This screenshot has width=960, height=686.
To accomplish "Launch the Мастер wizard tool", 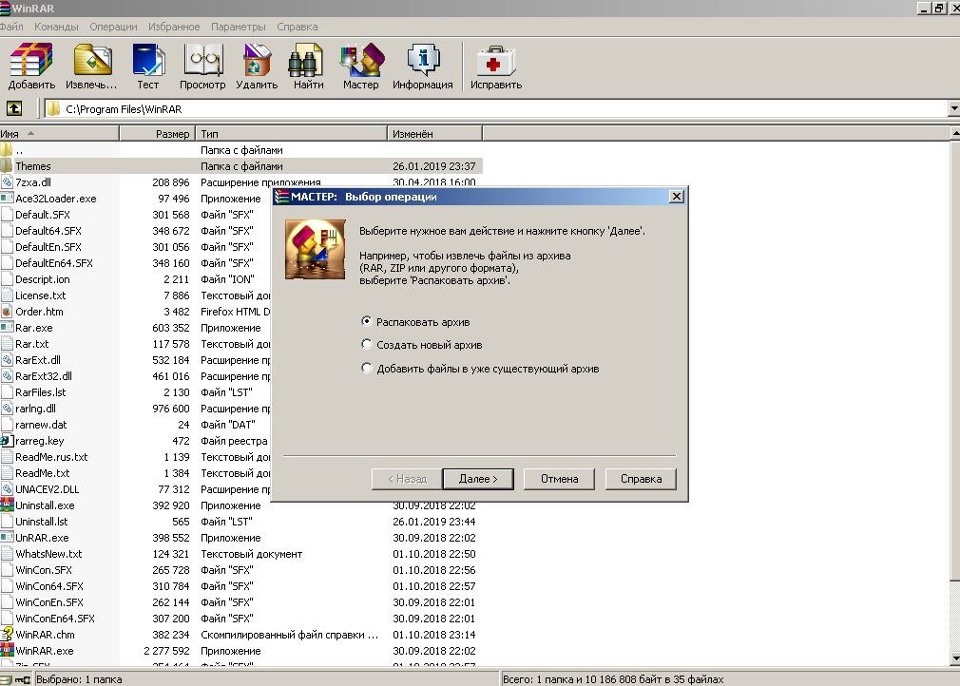I will tap(360, 67).
